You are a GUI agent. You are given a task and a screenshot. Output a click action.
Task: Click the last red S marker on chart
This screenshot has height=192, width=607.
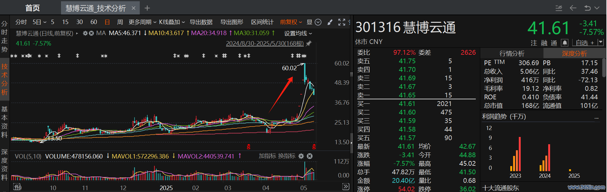[x=314, y=147]
